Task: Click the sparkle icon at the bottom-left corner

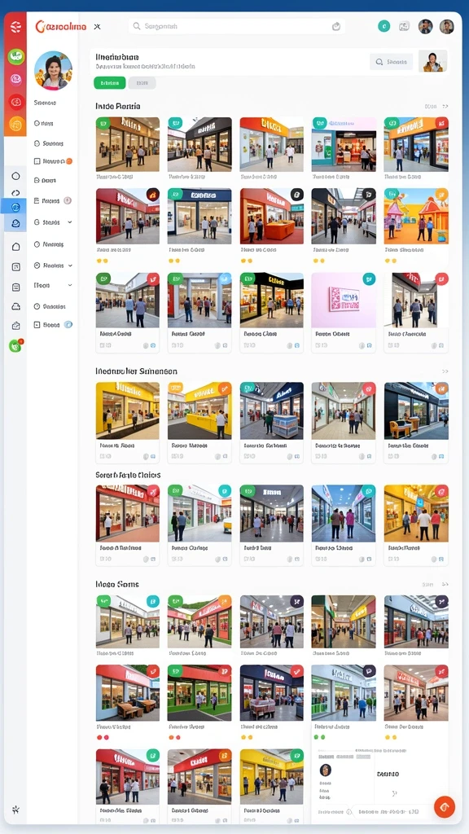Action: [16, 810]
